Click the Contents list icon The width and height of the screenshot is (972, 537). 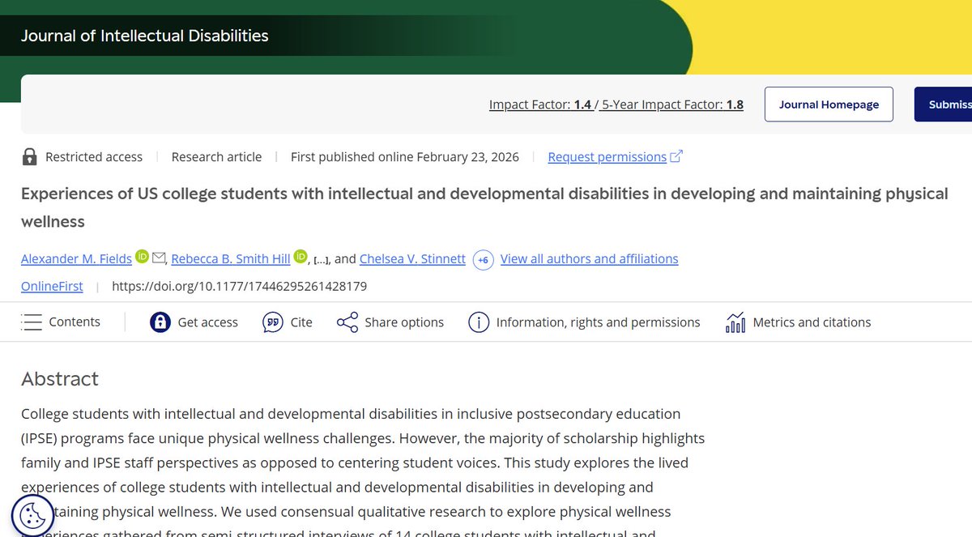(32, 322)
